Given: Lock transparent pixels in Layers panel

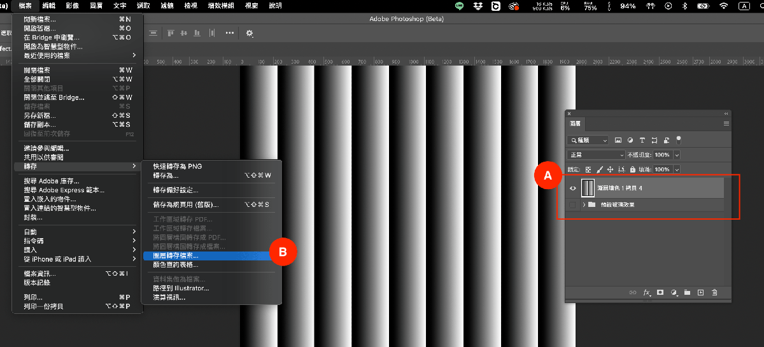Looking at the screenshot, I should [588, 170].
